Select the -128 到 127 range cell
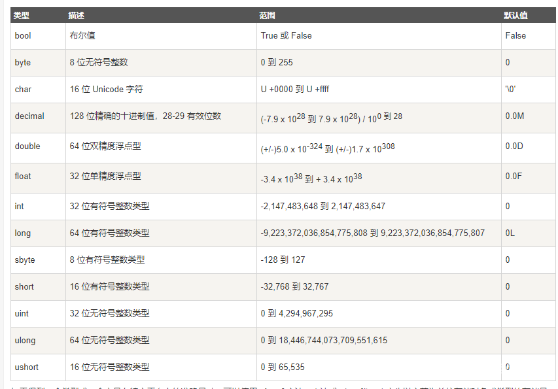 coord(283,260)
